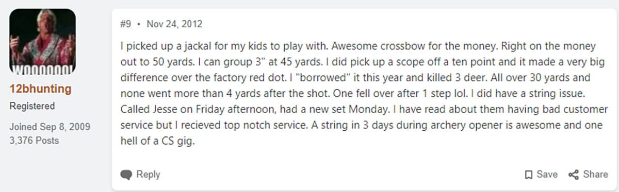Open post number #9 permalink
Screen dimensions: 619x192
point(125,24)
